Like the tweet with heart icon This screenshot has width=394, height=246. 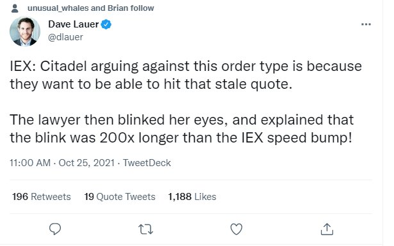236,229
